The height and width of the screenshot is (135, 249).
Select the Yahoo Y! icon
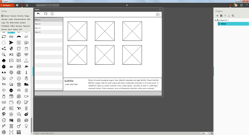coord(19,108)
